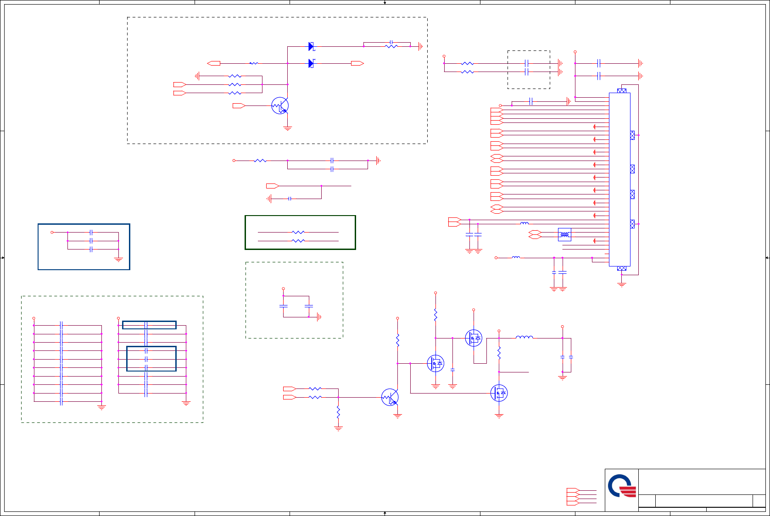Click the empty title block field beside logo
This screenshot has height=516, width=770.
pyautogui.click(x=702, y=482)
